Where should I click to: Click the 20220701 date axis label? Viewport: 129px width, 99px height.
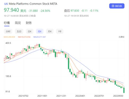(x=99, y=96)
